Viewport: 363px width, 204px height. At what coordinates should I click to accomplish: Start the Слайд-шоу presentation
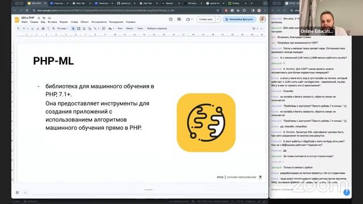[x=206, y=19]
